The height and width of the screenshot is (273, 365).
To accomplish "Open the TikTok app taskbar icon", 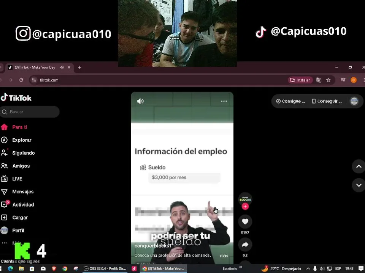I will [134, 268].
